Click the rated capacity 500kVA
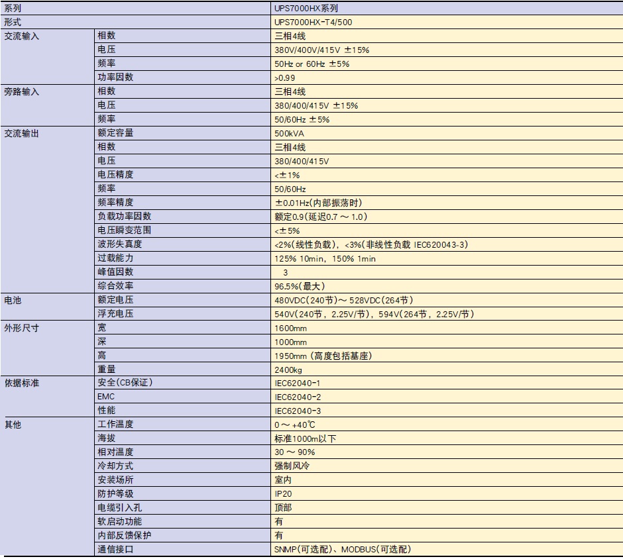623x559 pixels. (289, 133)
